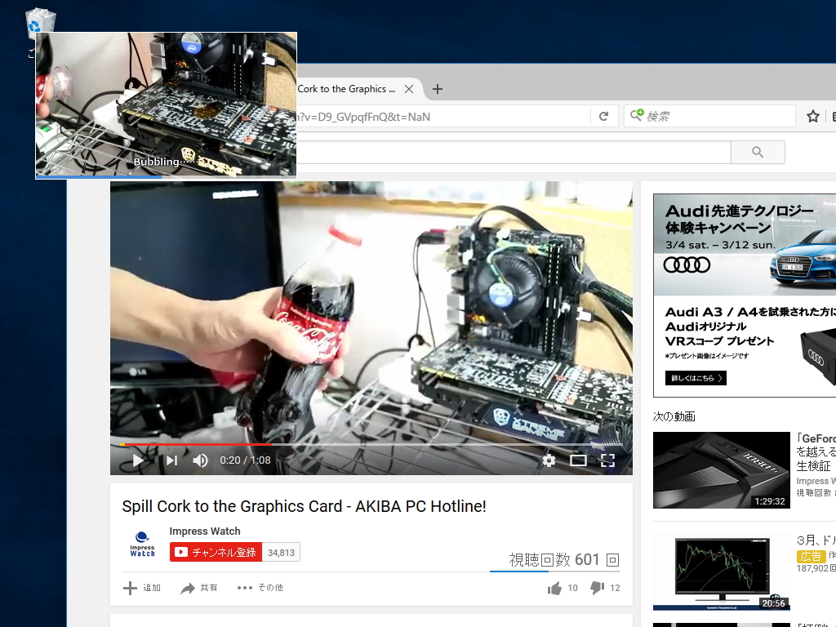The height and width of the screenshot is (627, 836).
Task: Open a new browser tab
Action: pos(438,89)
